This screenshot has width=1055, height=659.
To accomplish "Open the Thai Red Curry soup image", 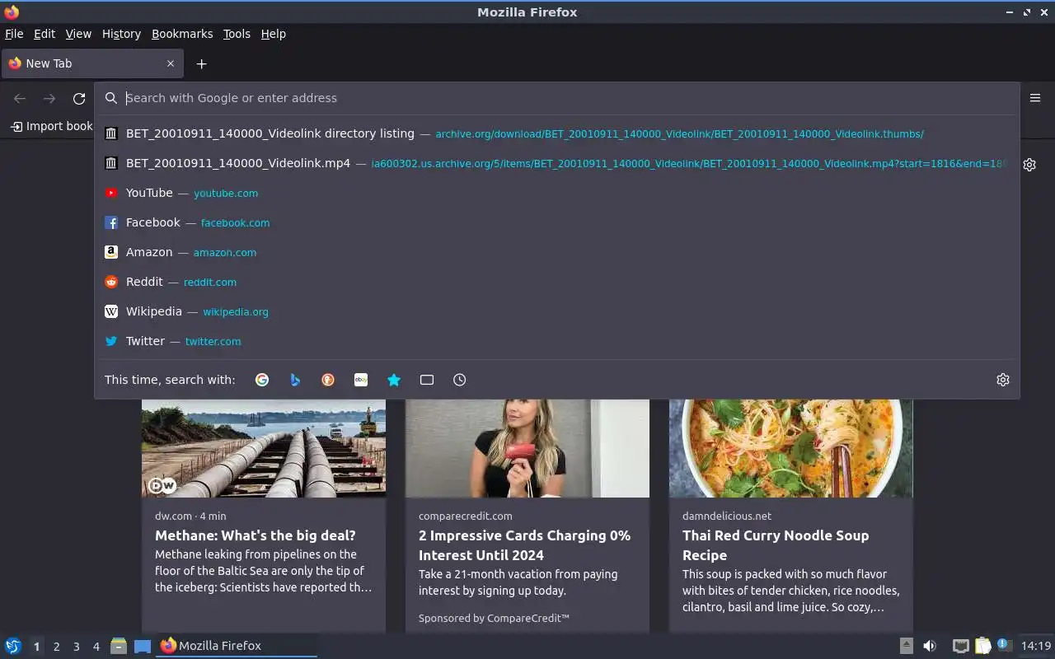I will pos(791,448).
